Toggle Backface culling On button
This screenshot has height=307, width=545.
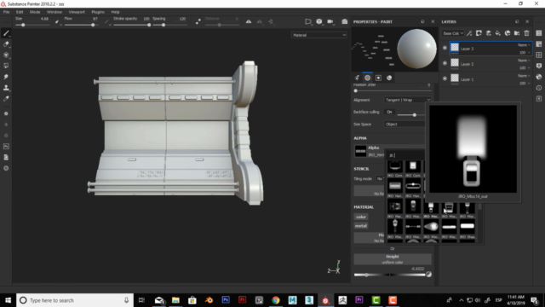(389, 112)
